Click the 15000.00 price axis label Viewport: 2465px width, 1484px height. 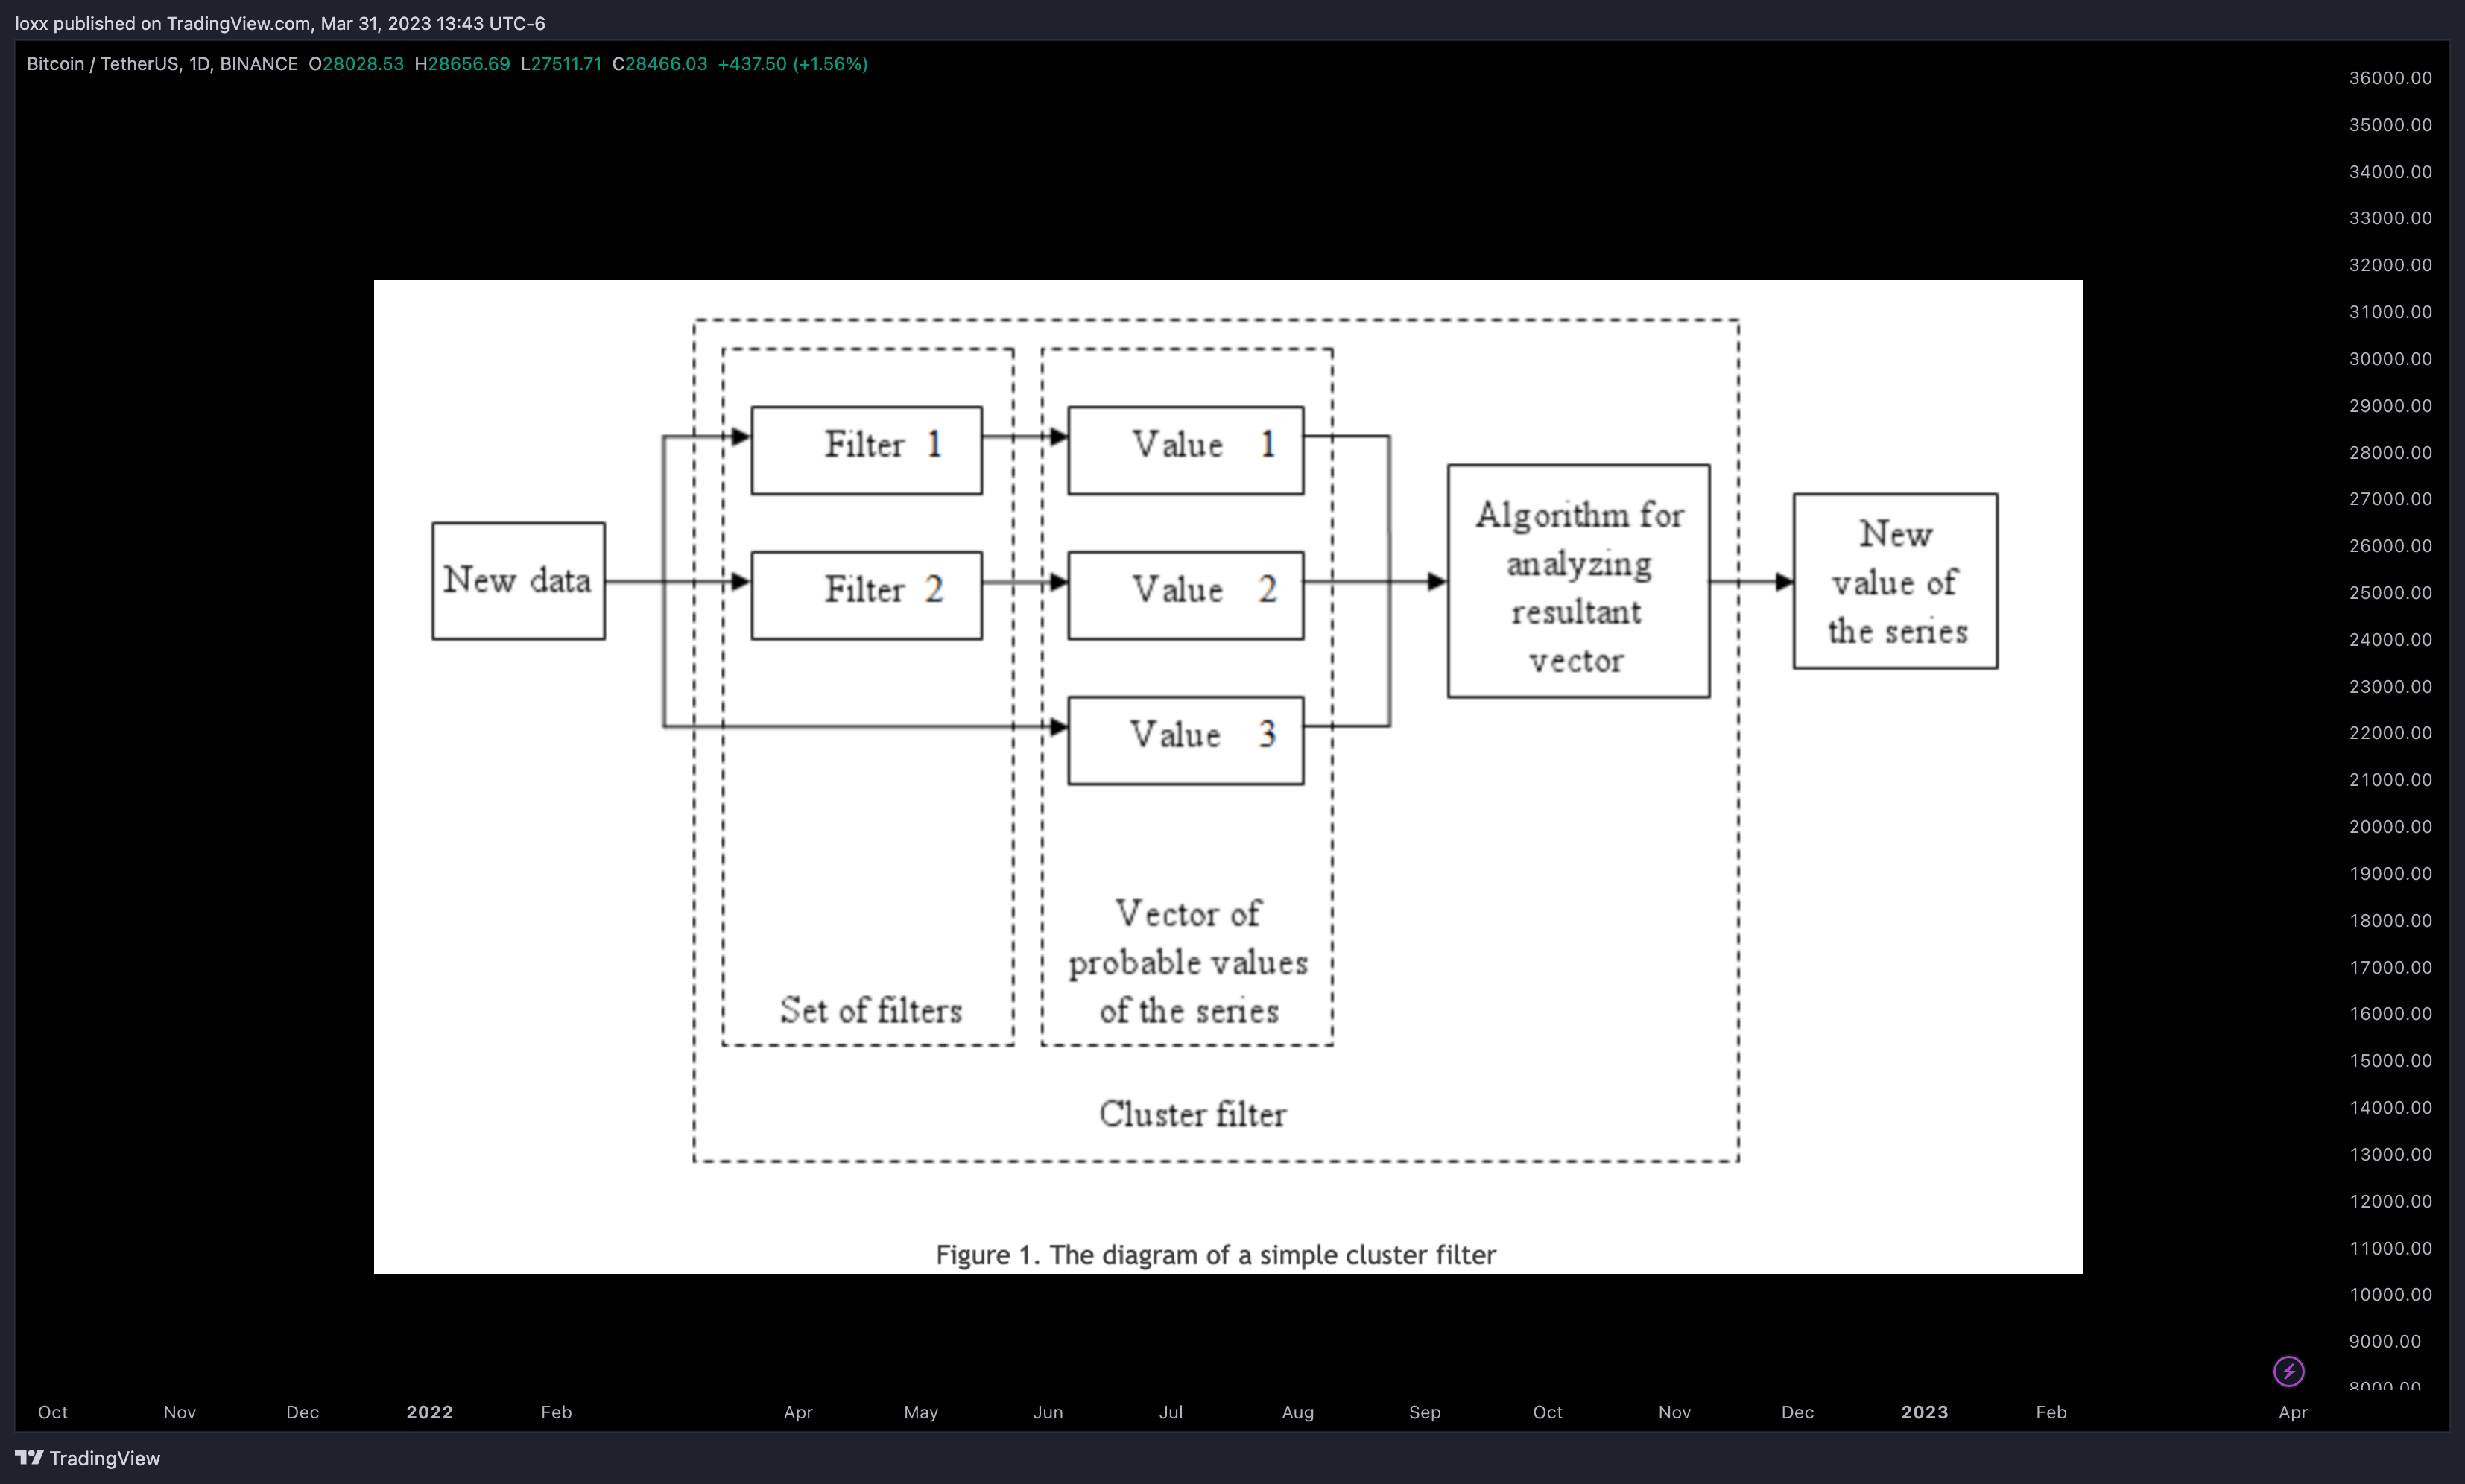2390,1061
